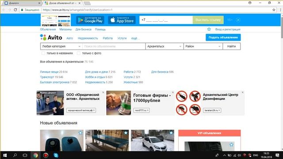This screenshot has height=159, width=283.
Task: Close the blue app promo banner
Action: 238,20
